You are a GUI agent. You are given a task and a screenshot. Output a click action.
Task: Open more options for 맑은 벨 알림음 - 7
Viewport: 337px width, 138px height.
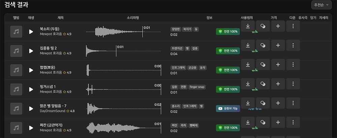point(293,103)
